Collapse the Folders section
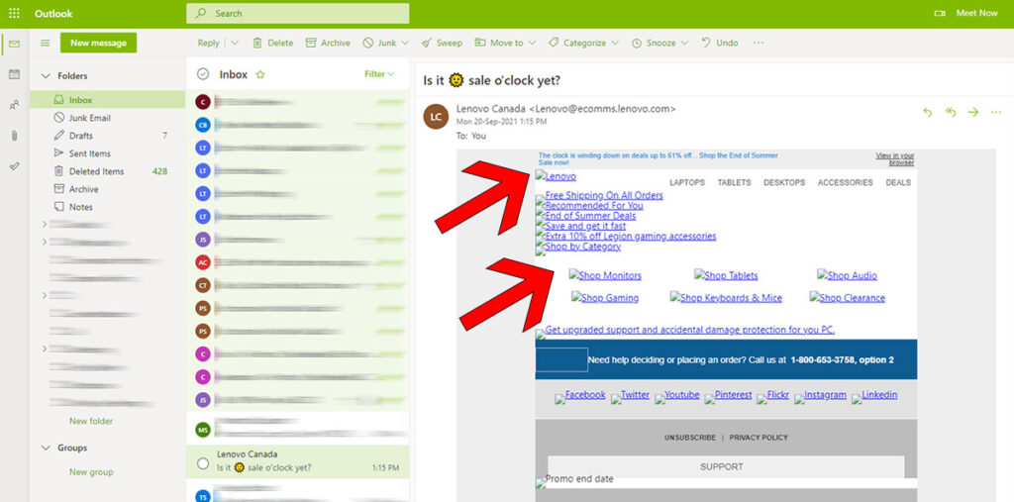Screen dimensions: 1014x502 click(45, 76)
